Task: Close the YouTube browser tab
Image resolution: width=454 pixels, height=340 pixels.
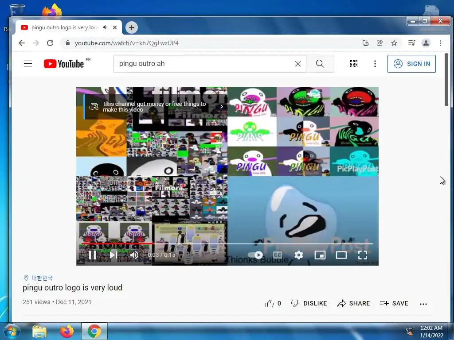Action: 115,27
